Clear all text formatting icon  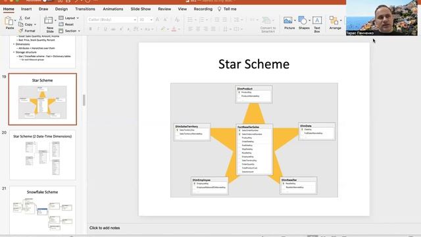pyautogui.click(x=177, y=20)
